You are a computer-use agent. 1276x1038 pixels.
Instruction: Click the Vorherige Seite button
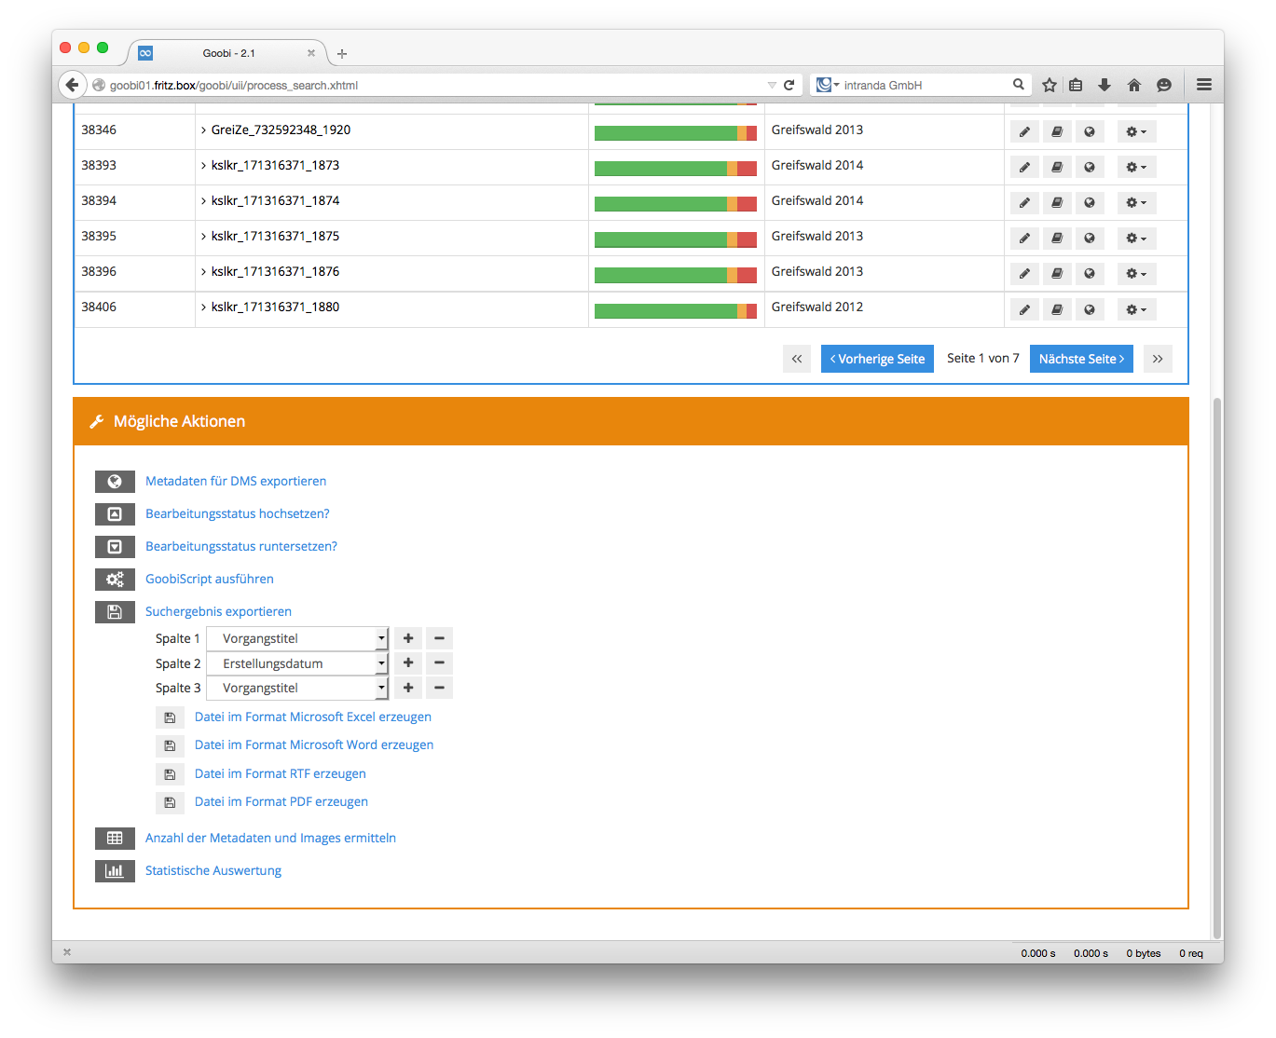tap(877, 359)
